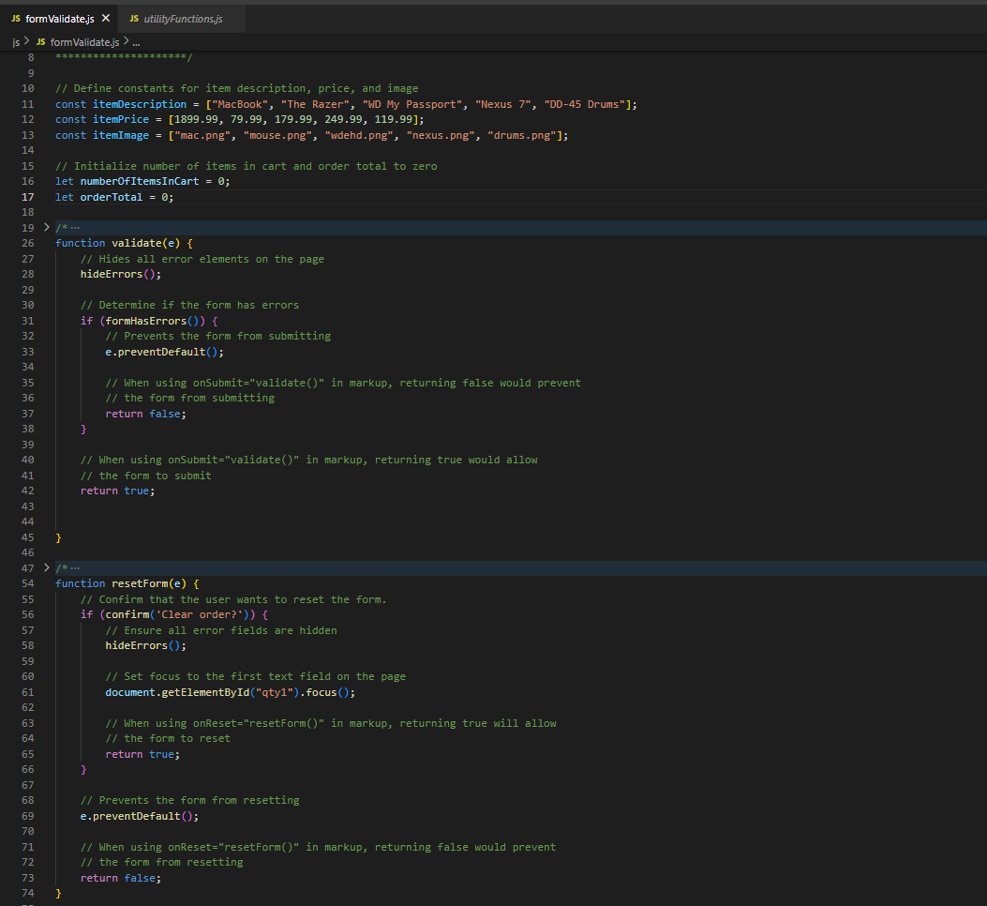Open the 'js' folder breadcrumb dropdown
This screenshot has width=987, height=906.
point(15,41)
